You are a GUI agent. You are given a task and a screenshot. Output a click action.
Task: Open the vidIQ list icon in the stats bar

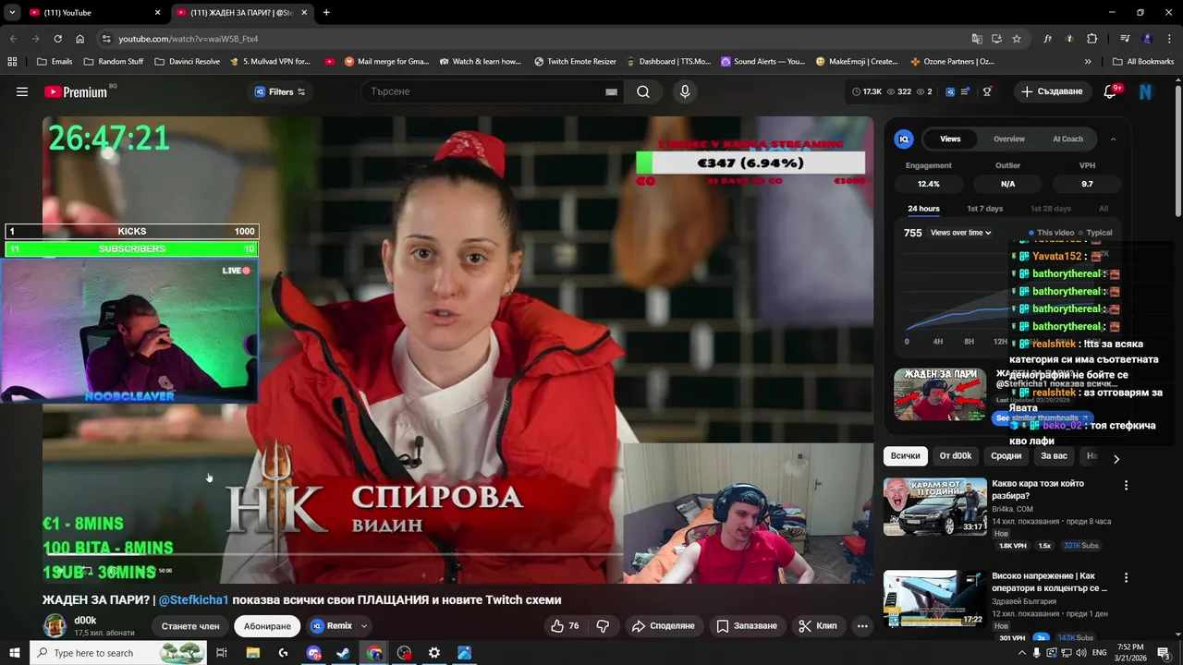pos(966,91)
